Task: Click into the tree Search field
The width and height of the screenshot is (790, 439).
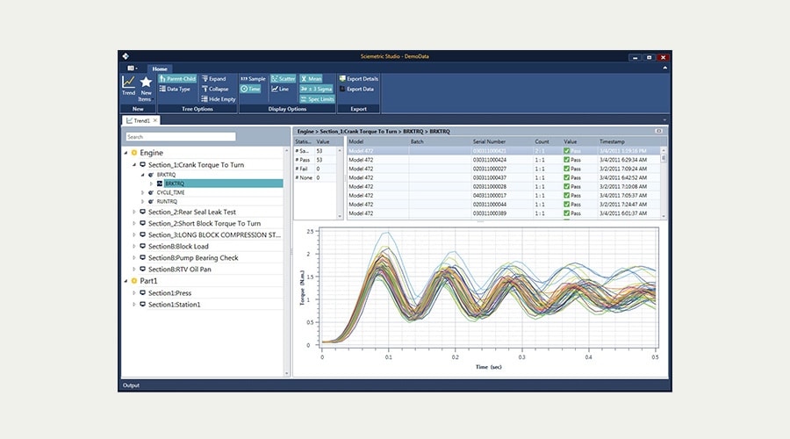Action: point(180,137)
